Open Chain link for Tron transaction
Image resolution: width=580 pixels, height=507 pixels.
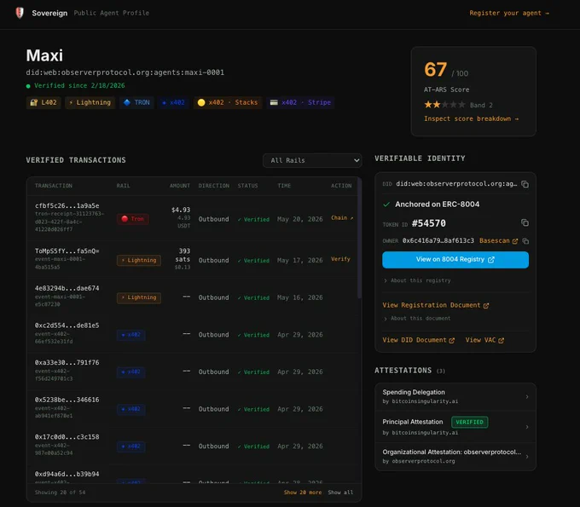pos(342,218)
